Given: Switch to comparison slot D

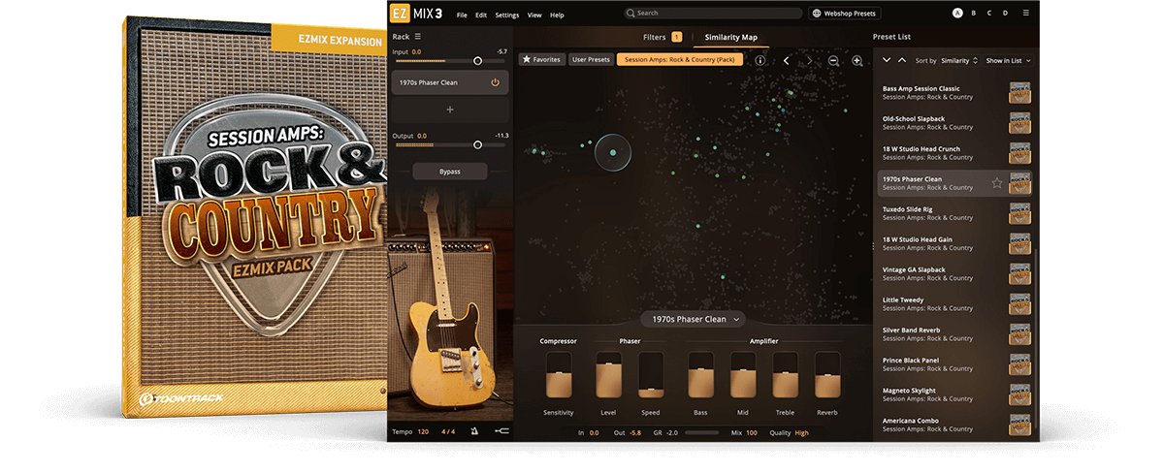Looking at the screenshot, I should (1005, 14).
